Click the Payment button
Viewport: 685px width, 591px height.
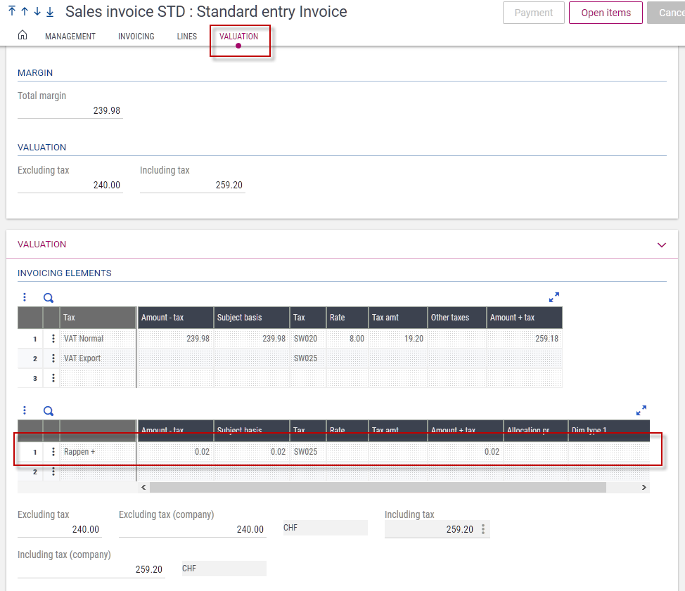pyautogui.click(x=533, y=13)
